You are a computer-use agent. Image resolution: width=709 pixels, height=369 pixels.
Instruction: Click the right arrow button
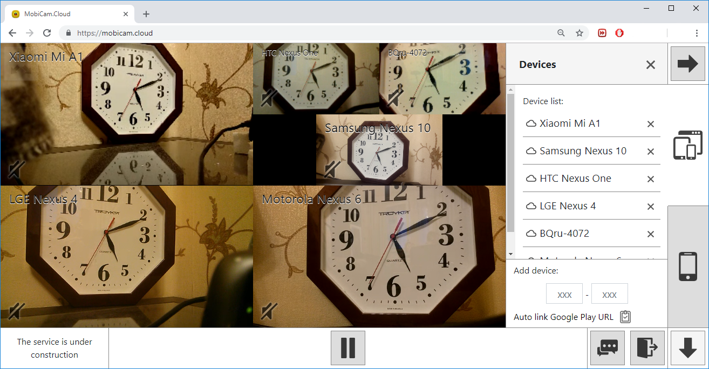pyautogui.click(x=688, y=64)
